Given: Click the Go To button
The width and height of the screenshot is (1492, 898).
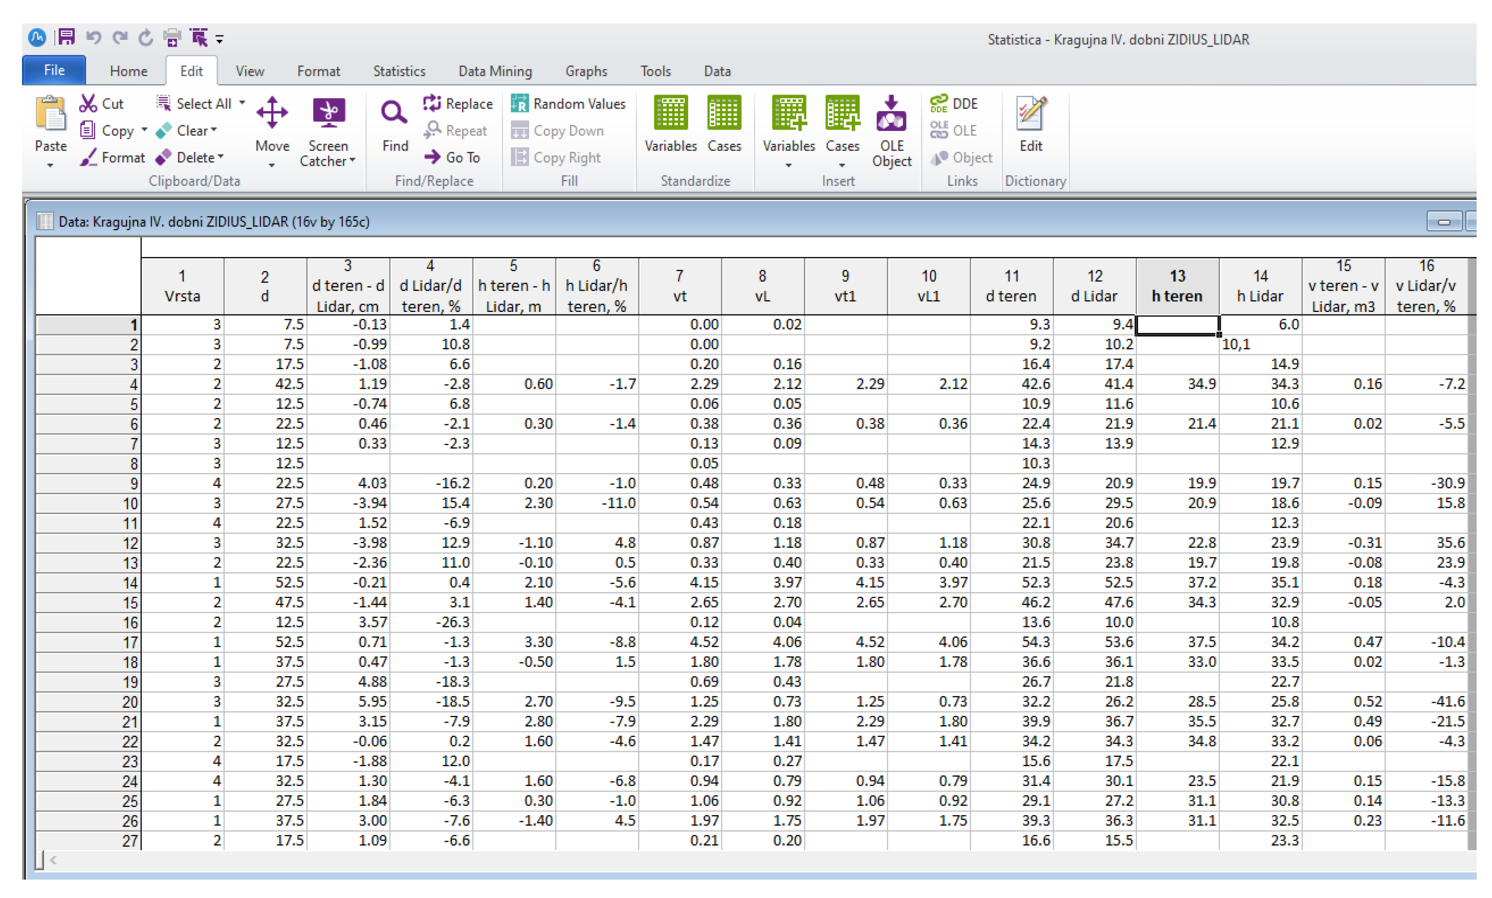Looking at the screenshot, I should coord(451,158).
